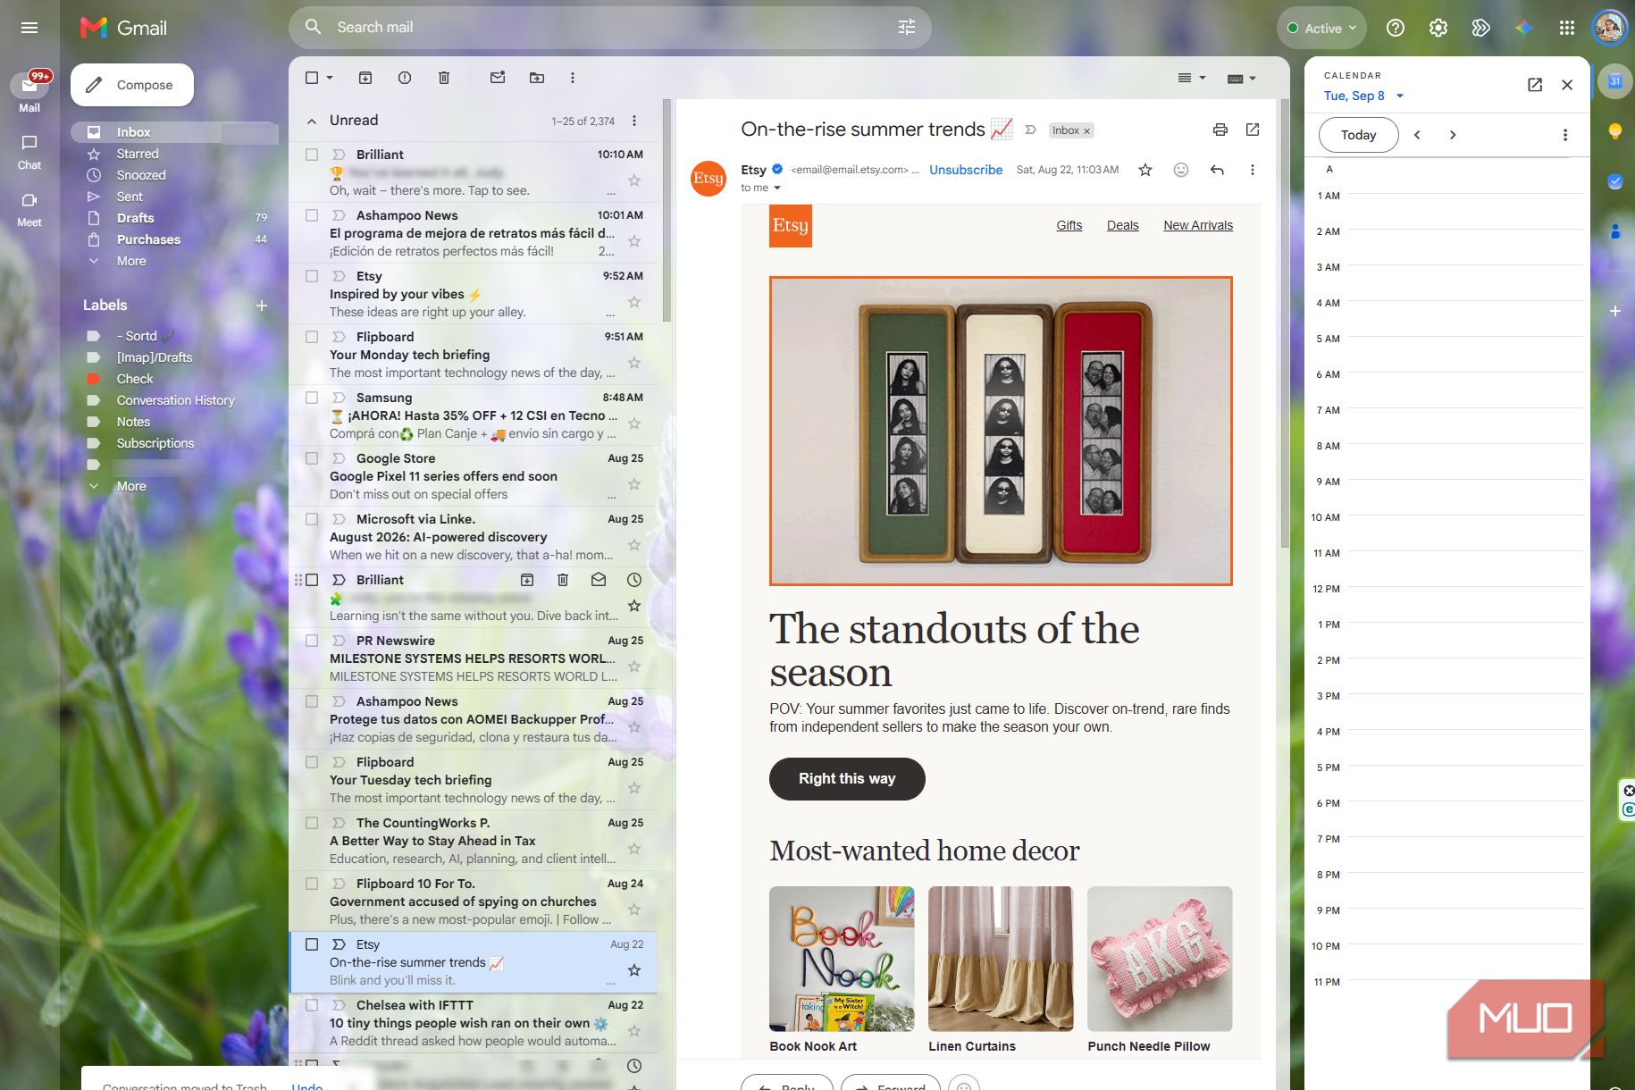Select the red Check label
The height and width of the screenshot is (1090, 1635).
point(135,379)
